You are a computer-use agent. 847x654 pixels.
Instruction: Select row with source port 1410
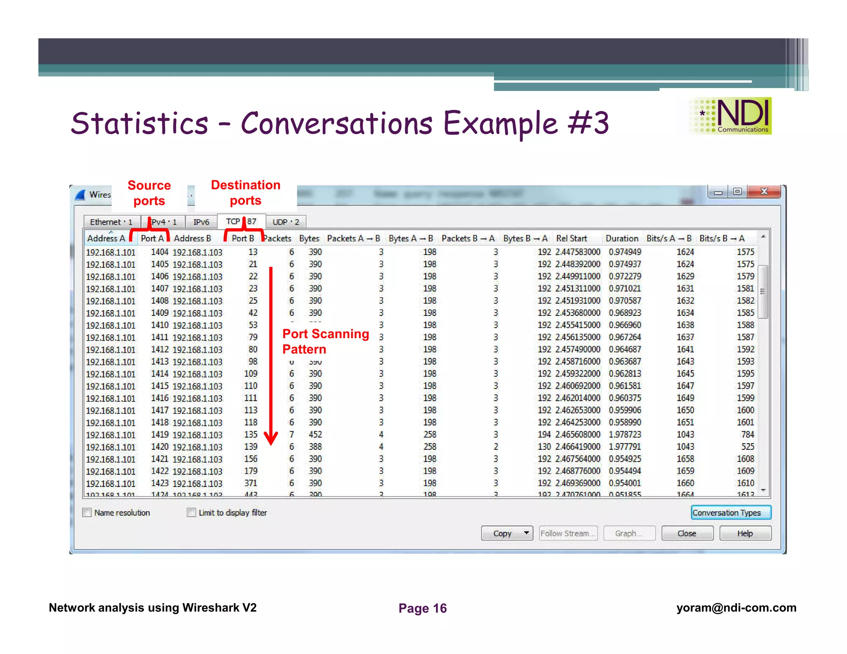[x=420, y=325]
